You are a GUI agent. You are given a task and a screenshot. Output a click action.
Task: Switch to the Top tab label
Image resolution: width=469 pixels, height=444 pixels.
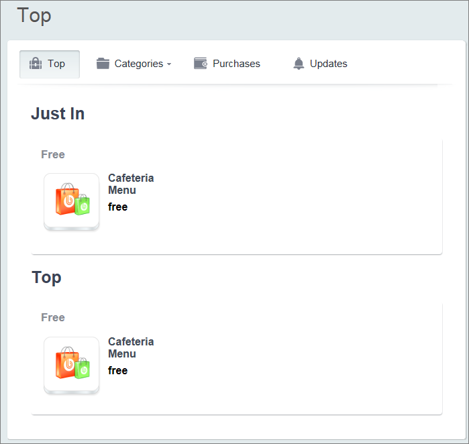56,64
